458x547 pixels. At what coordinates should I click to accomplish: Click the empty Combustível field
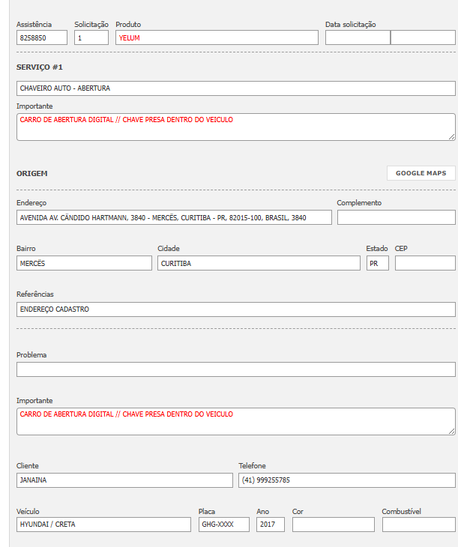418,525
